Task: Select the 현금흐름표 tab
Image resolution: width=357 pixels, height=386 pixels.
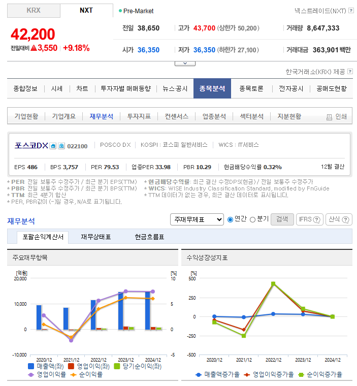Action: pyautogui.click(x=149, y=237)
